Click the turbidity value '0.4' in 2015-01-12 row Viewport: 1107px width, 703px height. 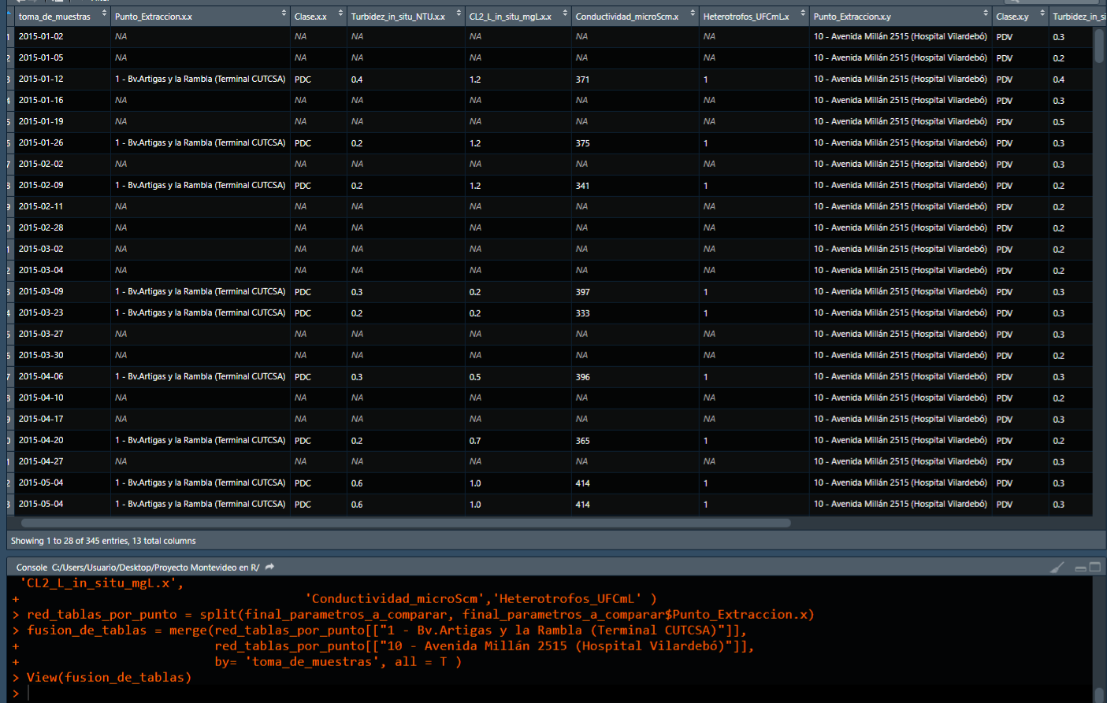click(357, 80)
